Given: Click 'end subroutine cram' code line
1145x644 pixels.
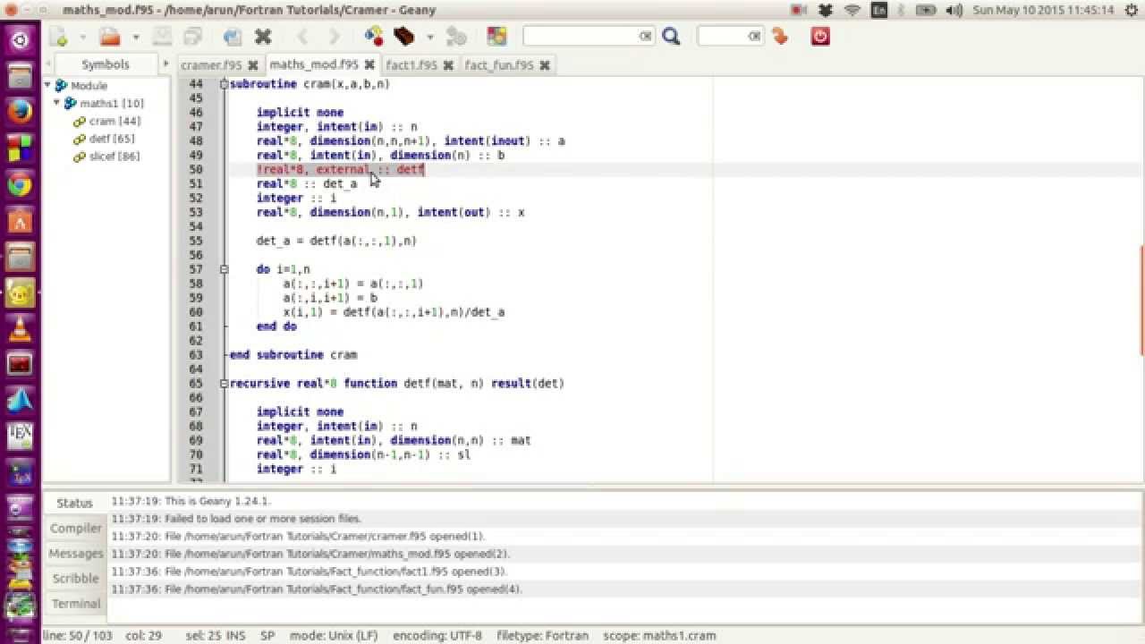Looking at the screenshot, I should pos(293,355).
